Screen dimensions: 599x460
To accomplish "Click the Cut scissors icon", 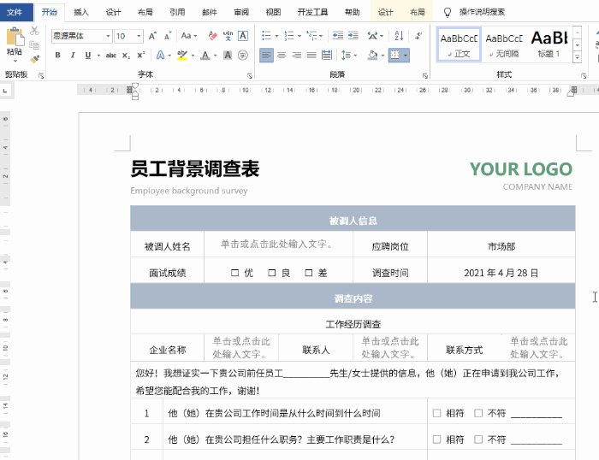I will [34, 31].
